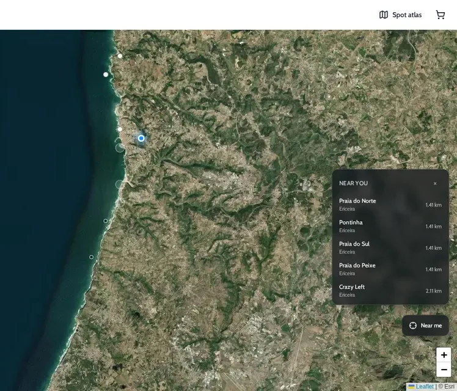Select Crazy Left spot
The width and height of the screenshot is (457, 391).
click(390, 291)
